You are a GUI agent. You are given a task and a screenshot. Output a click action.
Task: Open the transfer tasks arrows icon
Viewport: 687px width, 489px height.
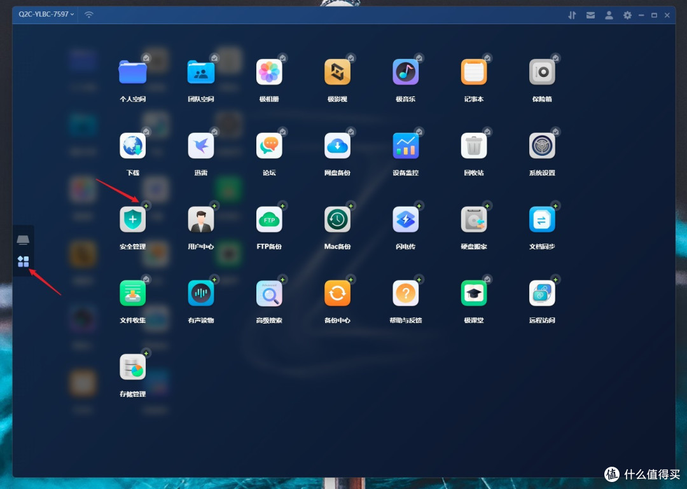572,15
